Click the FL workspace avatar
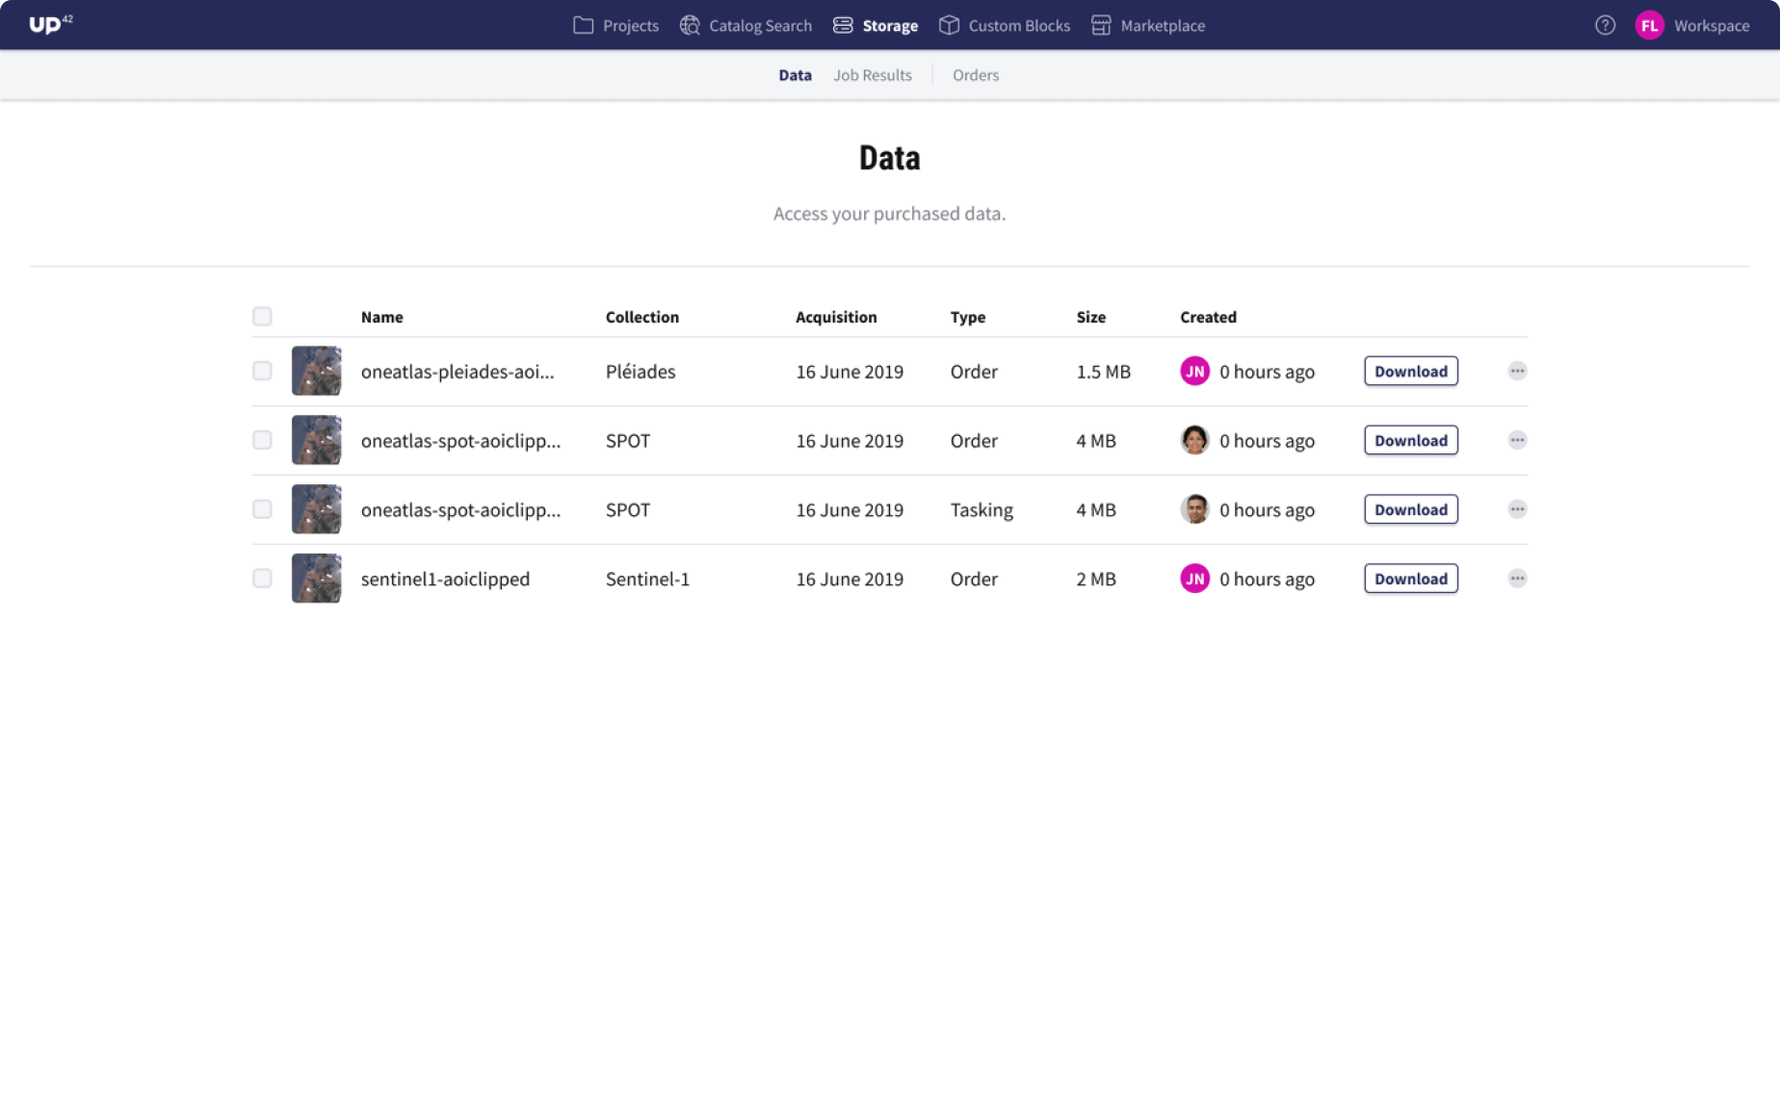Image resolution: width=1780 pixels, height=1112 pixels. [x=1649, y=26]
